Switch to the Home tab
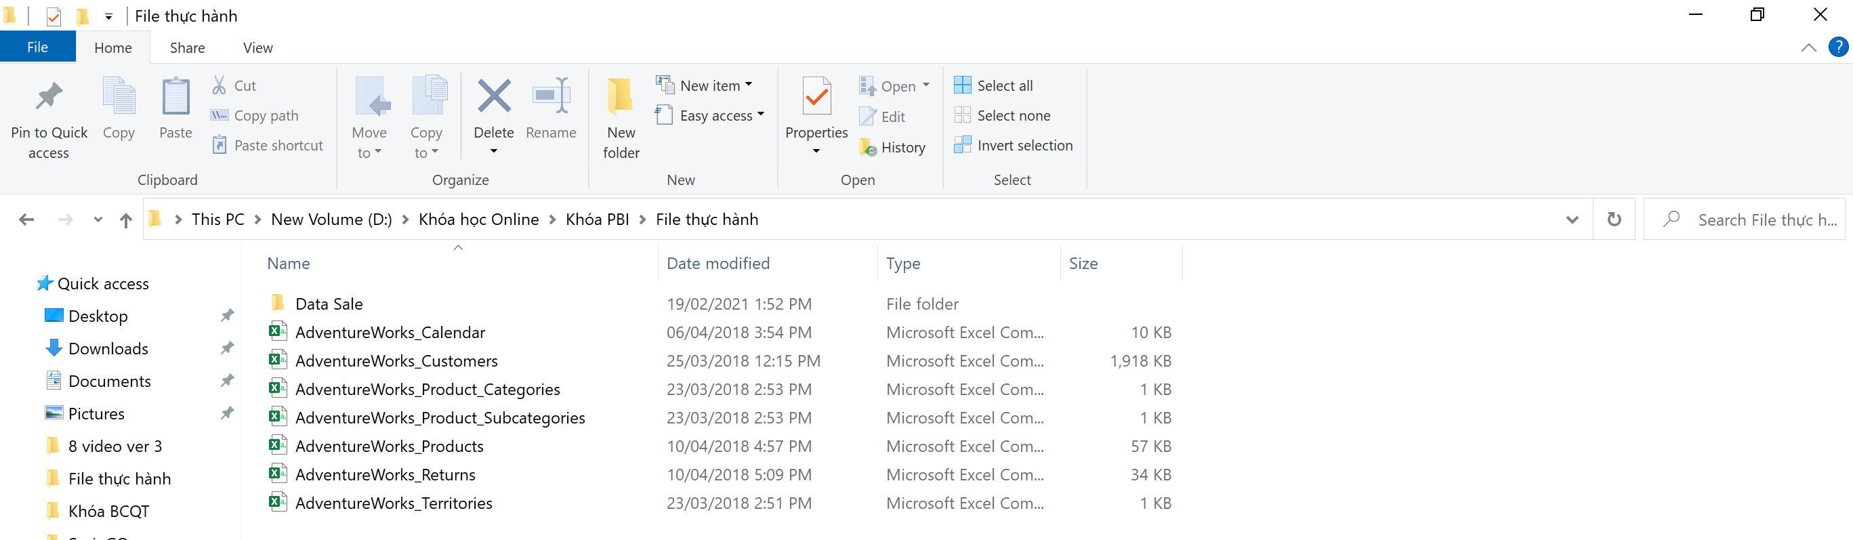 pos(113,47)
